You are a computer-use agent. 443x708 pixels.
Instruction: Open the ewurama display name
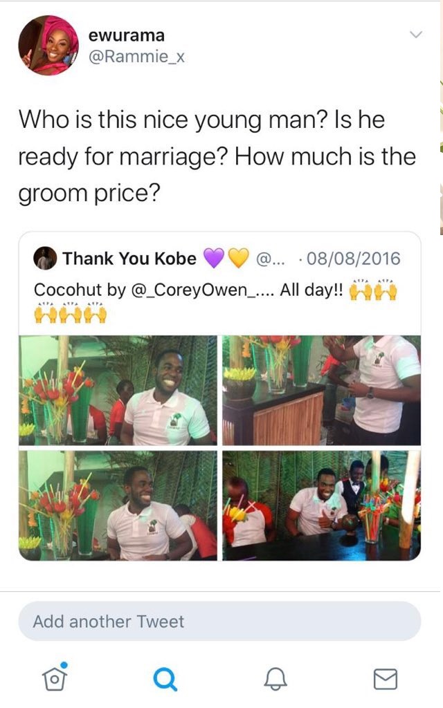coord(126,35)
